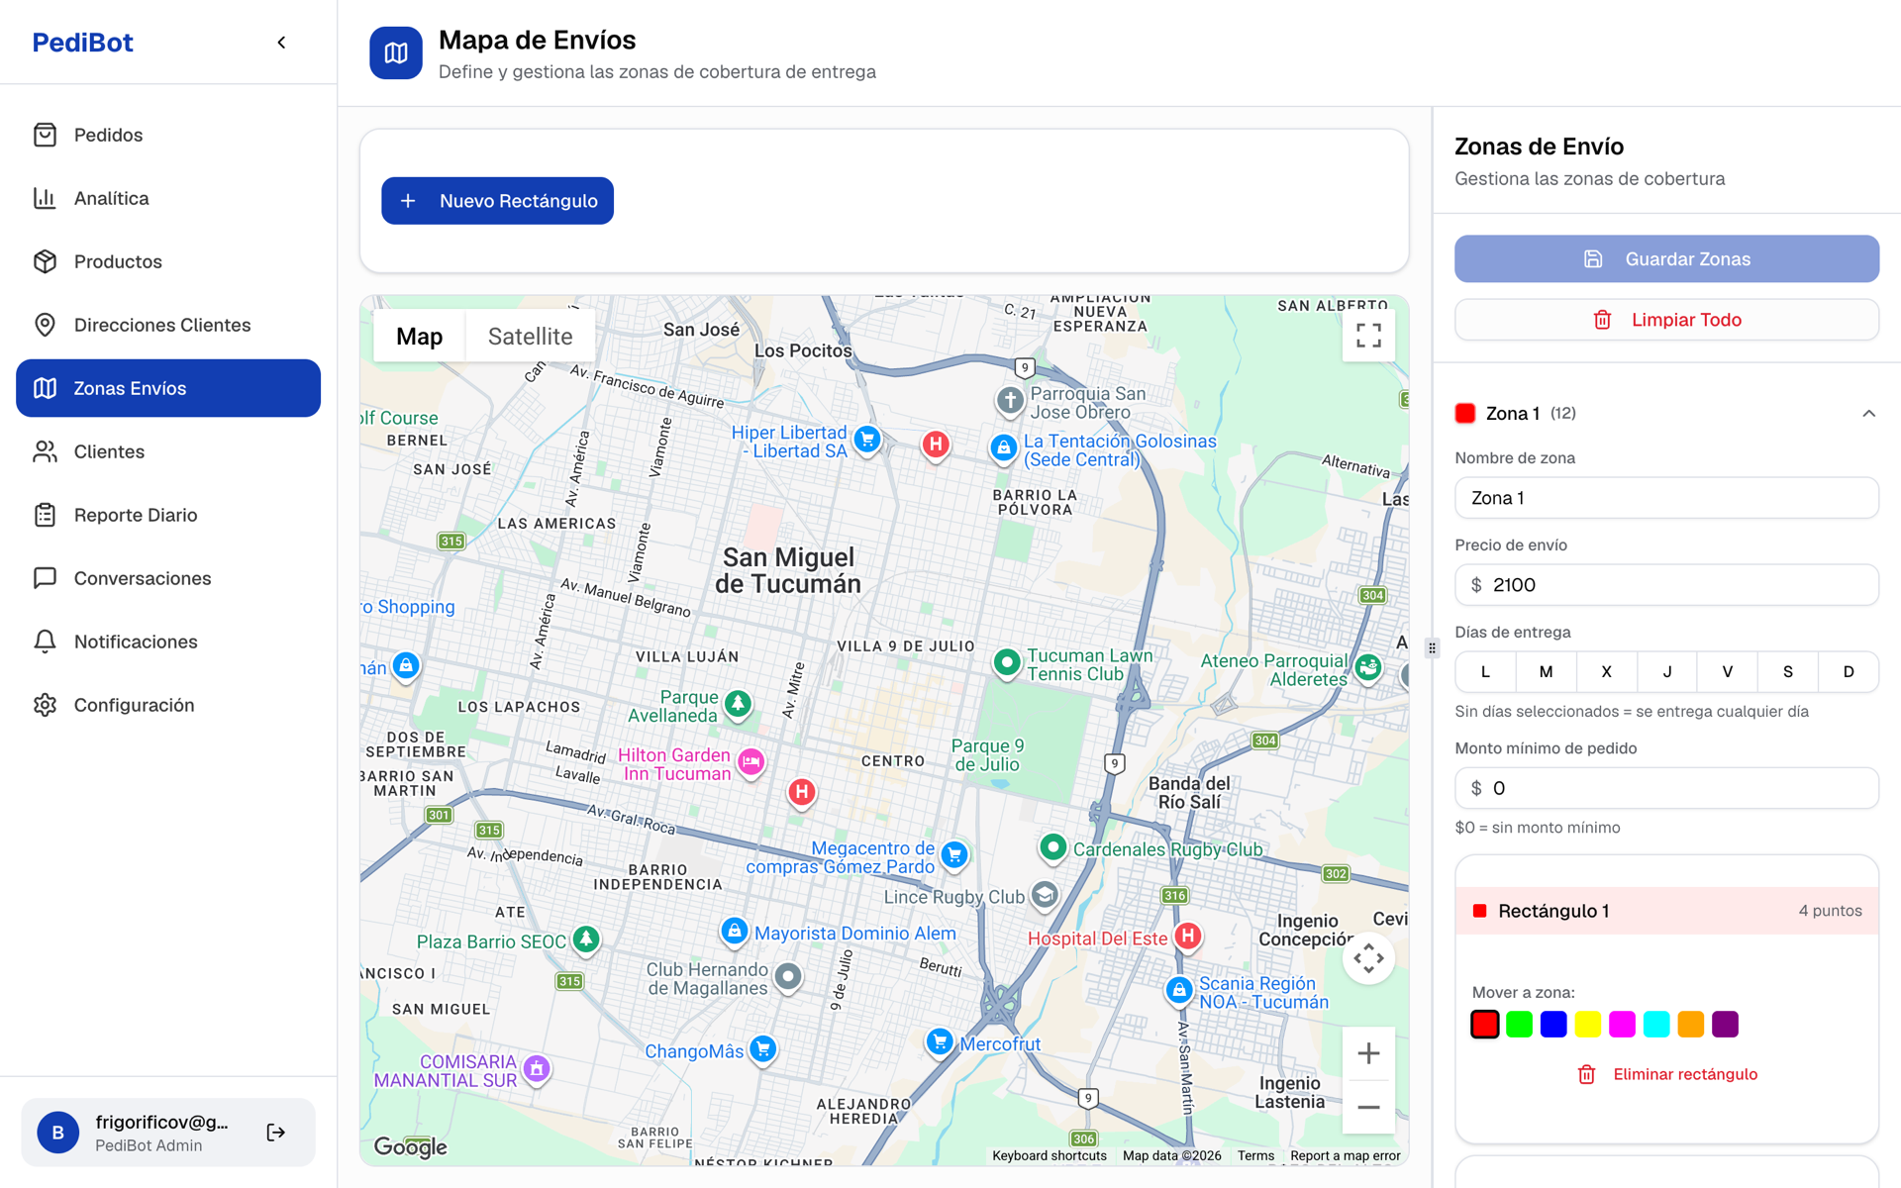The width and height of the screenshot is (1901, 1188).
Task: Delete rectangle with Eliminar rectángulo
Action: [1667, 1074]
